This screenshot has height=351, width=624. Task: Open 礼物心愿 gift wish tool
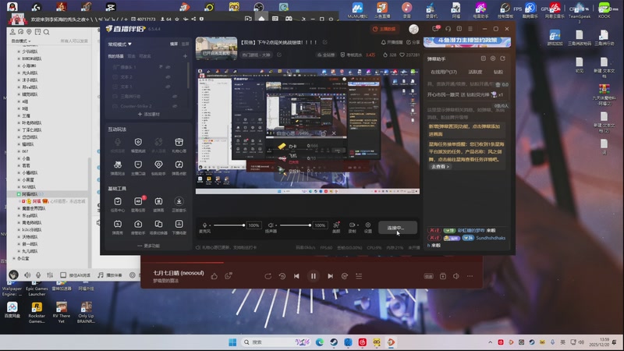click(x=179, y=145)
